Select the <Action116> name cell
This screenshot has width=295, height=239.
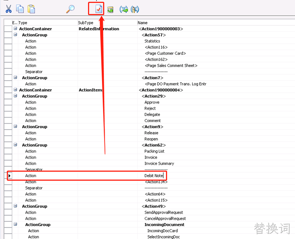click(x=156, y=47)
